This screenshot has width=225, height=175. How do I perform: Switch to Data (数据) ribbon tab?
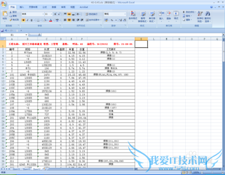coord(54,7)
